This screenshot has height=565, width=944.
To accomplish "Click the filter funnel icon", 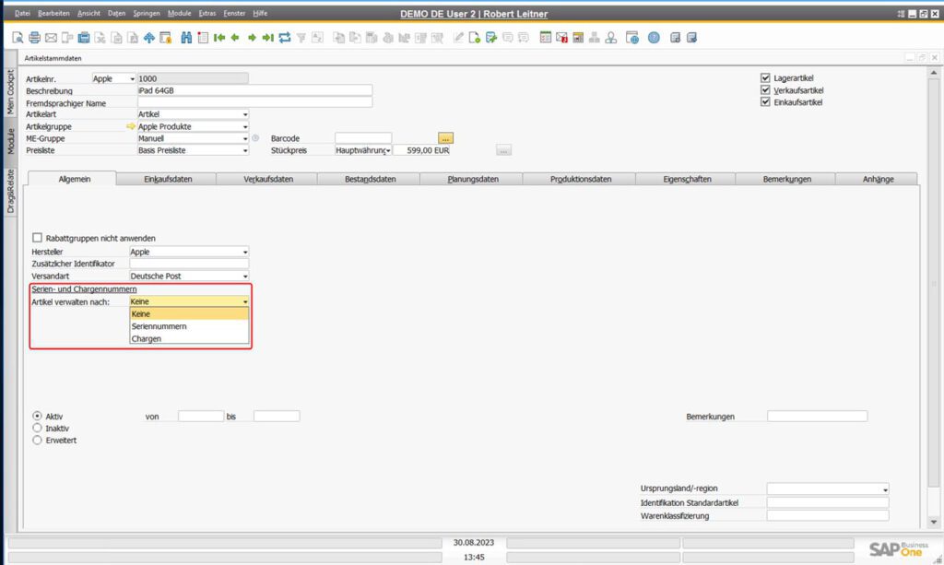I will pyautogui.click(x=301, y=38).
